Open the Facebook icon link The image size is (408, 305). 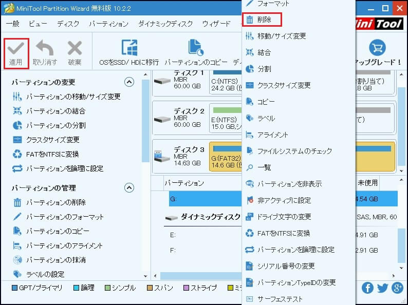pos(367,288)
